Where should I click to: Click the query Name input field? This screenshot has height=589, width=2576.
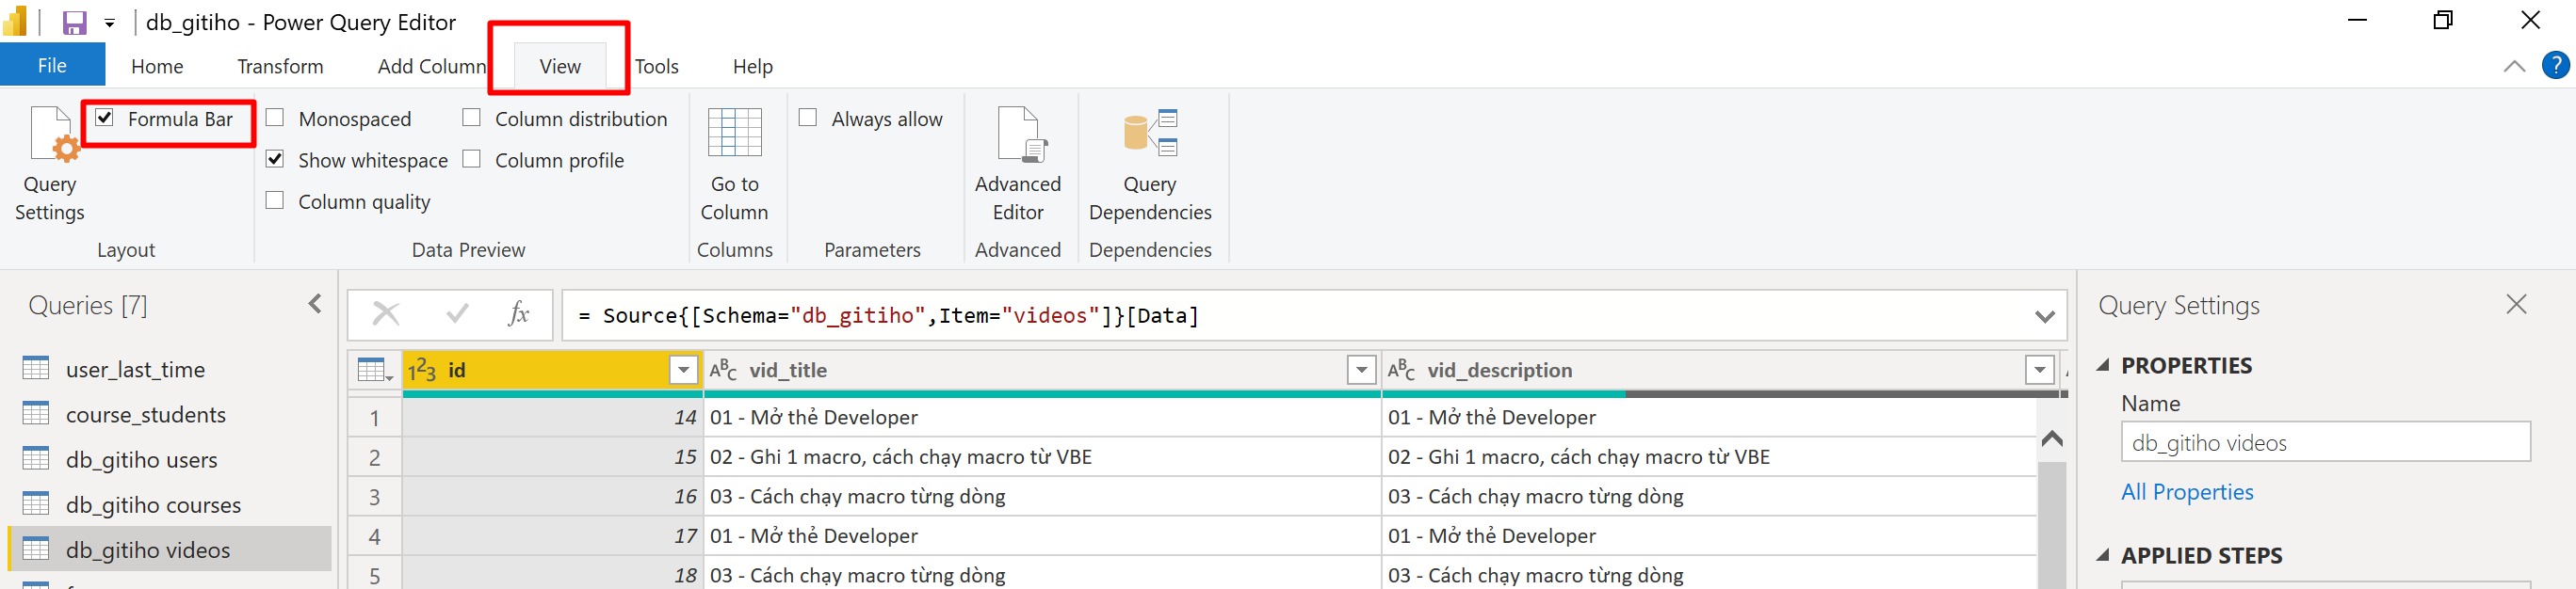point(2325,442)
